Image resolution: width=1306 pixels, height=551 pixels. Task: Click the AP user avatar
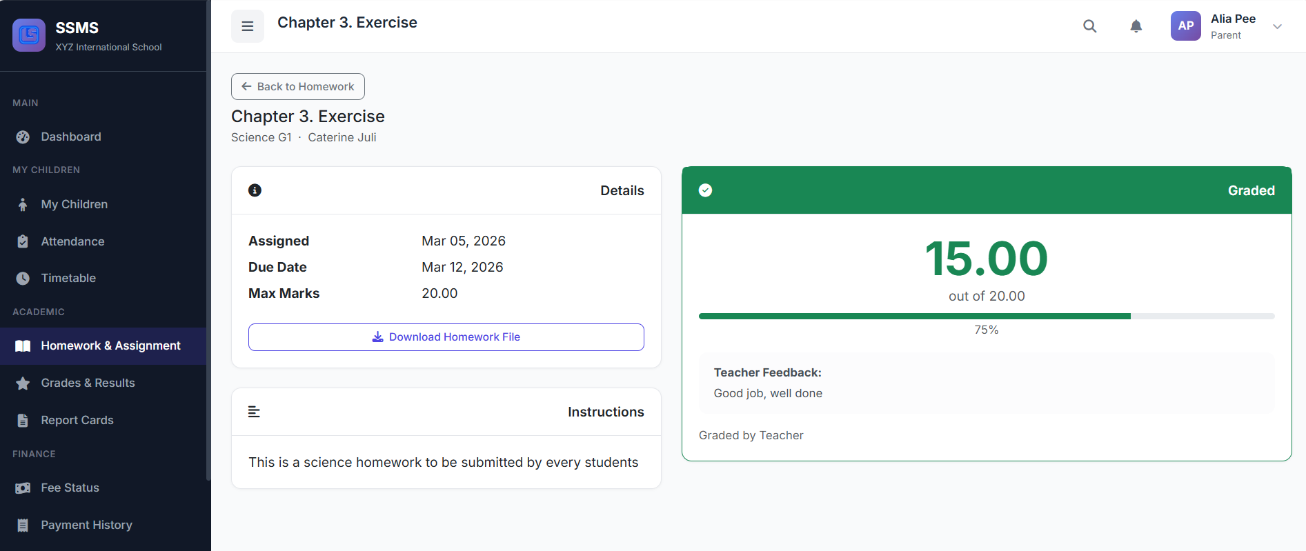1185,26
